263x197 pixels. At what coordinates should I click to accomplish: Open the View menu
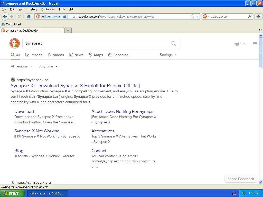click(22, 9)
